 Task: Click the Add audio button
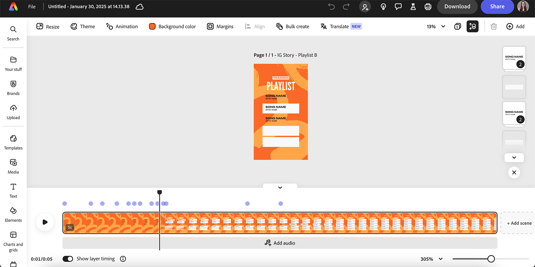tap(280, 243)
